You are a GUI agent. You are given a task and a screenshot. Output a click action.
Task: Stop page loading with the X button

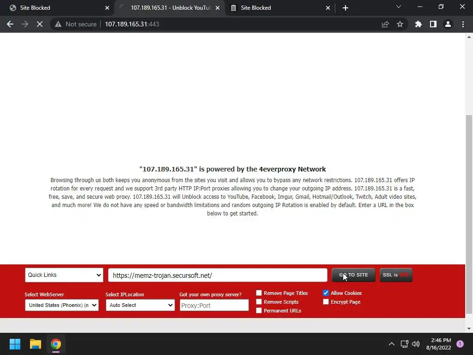tap(40, 24)
